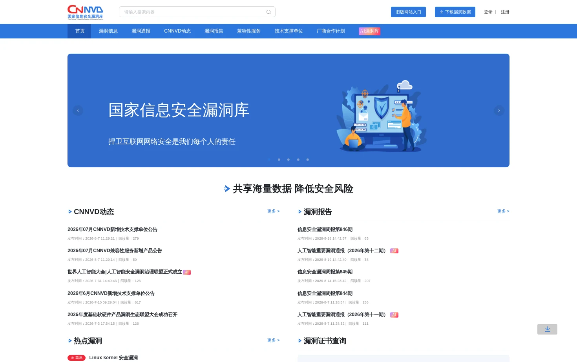Image resolution: width=577 pixels, height=362 pixels.
Task: Click the 漏洞证书查询 heading
Action: click(x=325, y=341)
